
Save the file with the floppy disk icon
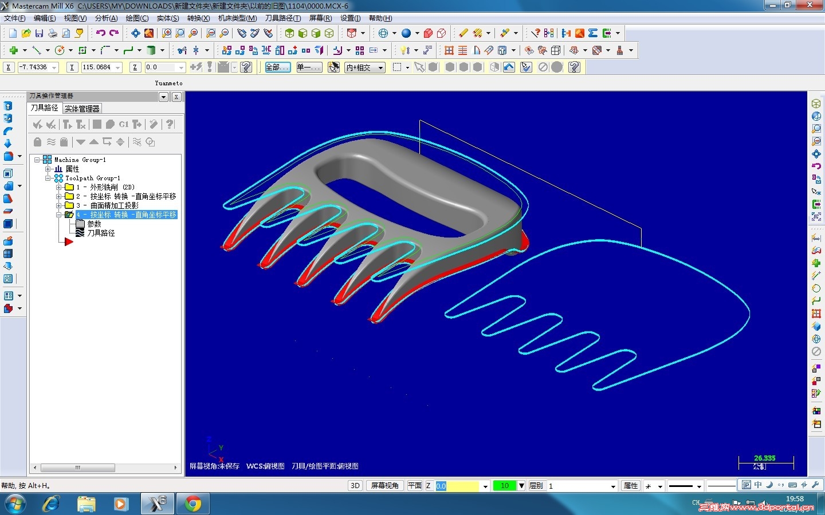coord(40,33)
